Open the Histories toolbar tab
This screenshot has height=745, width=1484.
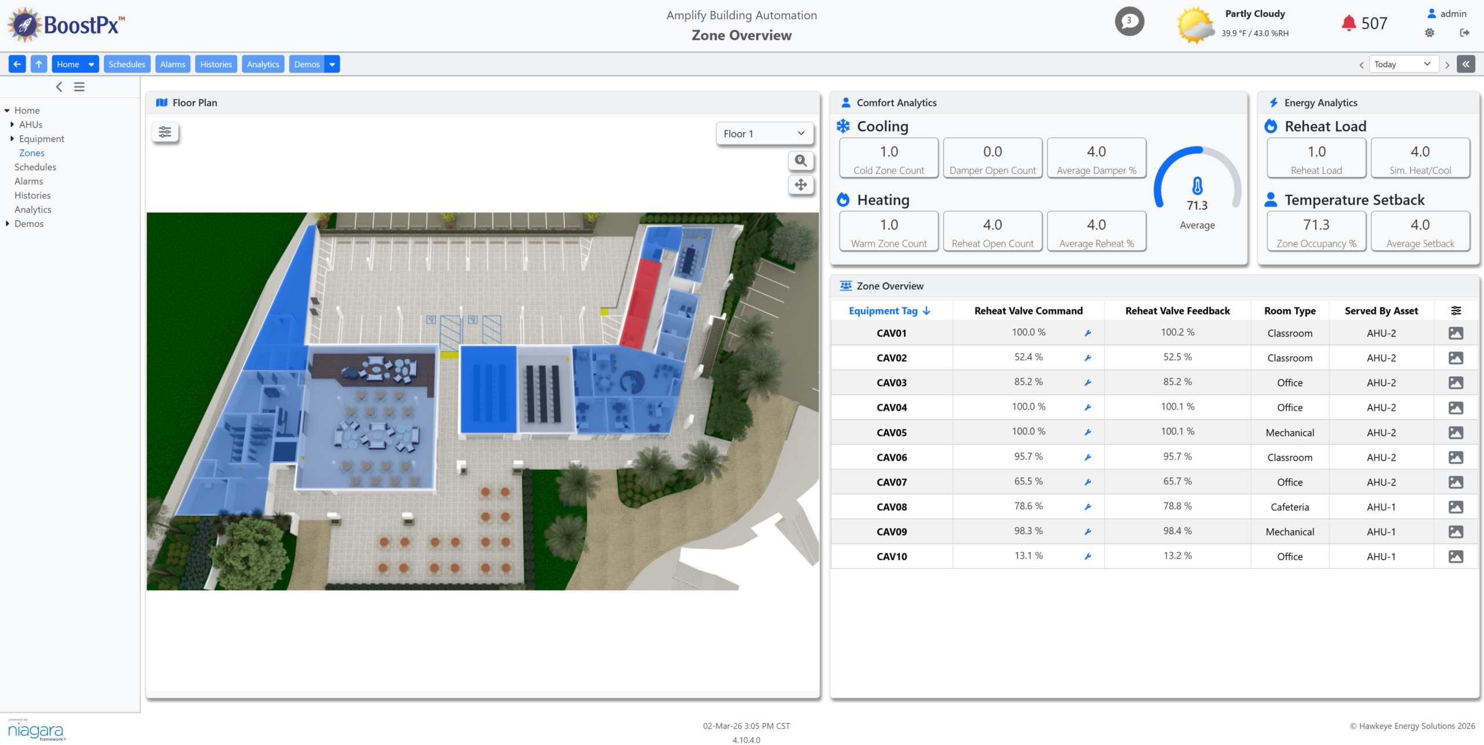coord(216,64)
